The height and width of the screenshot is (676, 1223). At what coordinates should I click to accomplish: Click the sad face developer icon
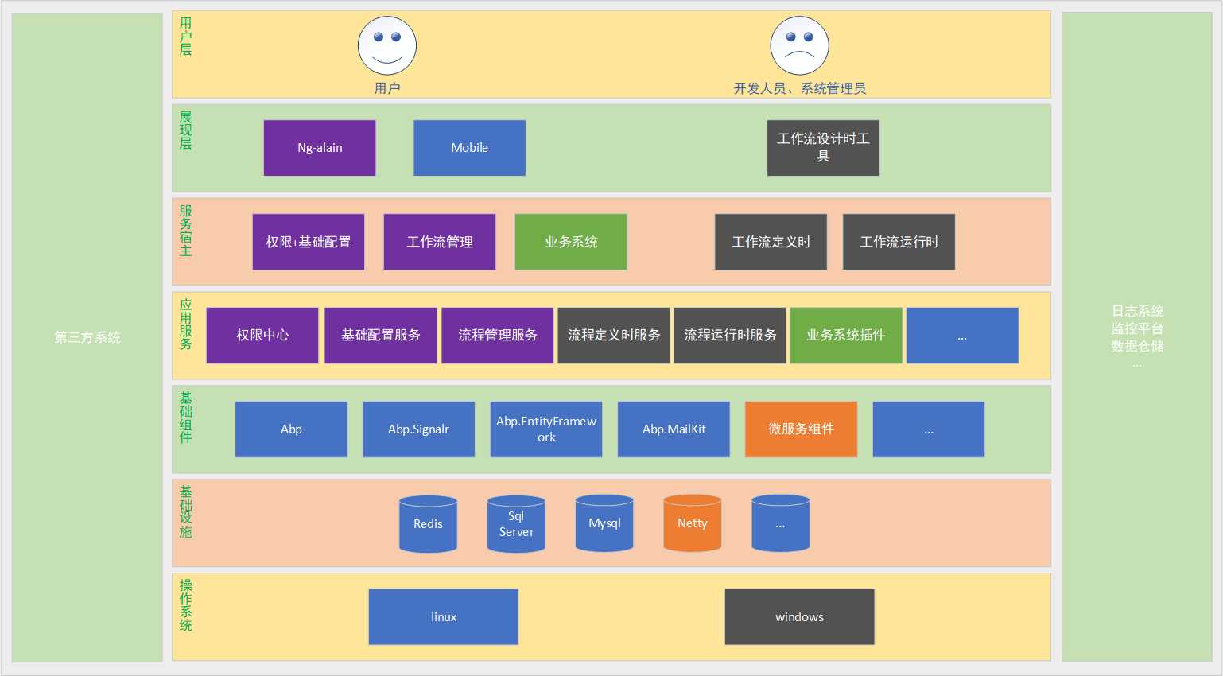(799, 46)
